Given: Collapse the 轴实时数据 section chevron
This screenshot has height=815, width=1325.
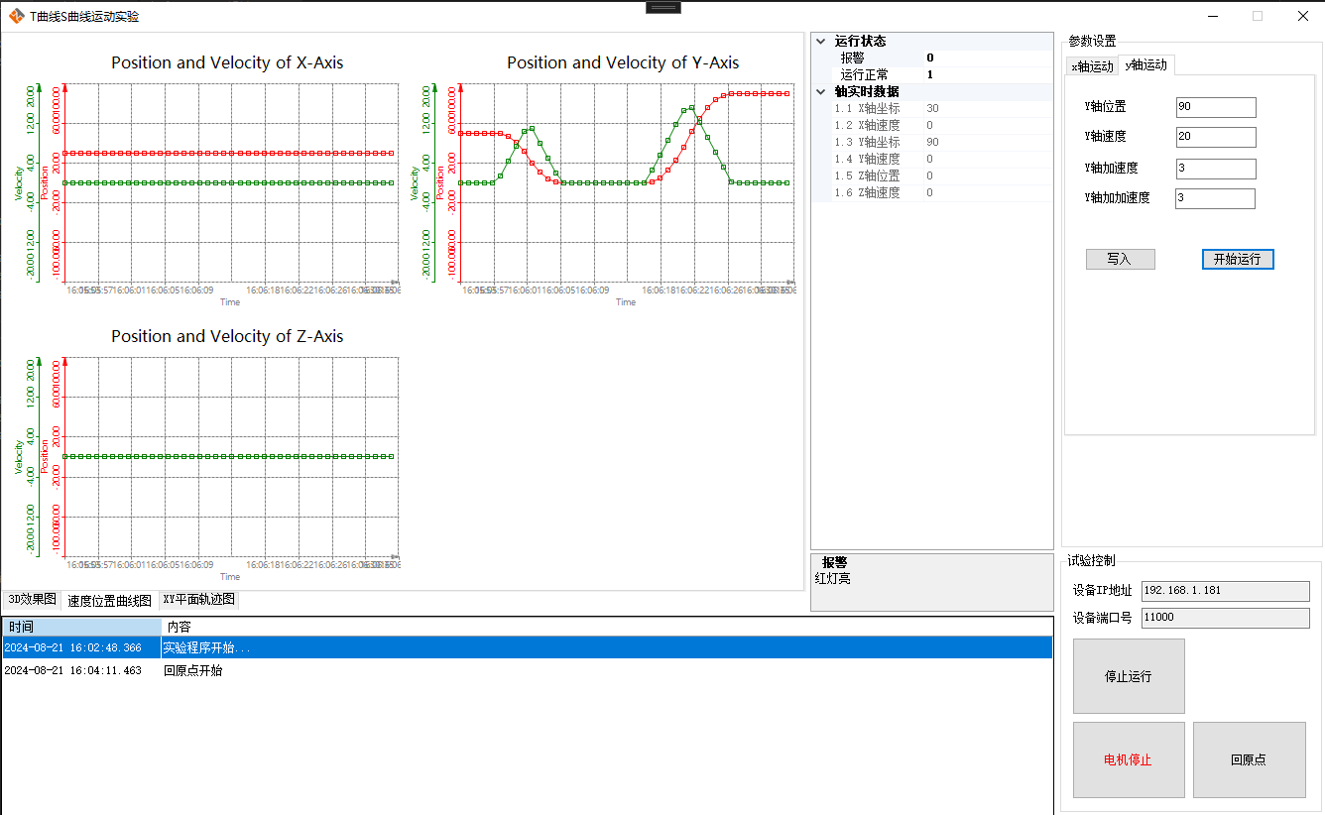Looking at the screenshot, I should (820, 92).
